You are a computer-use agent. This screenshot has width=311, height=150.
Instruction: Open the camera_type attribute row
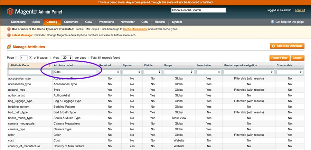coord(155,129)
